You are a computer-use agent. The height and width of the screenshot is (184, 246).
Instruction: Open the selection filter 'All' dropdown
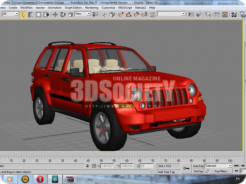10,14
